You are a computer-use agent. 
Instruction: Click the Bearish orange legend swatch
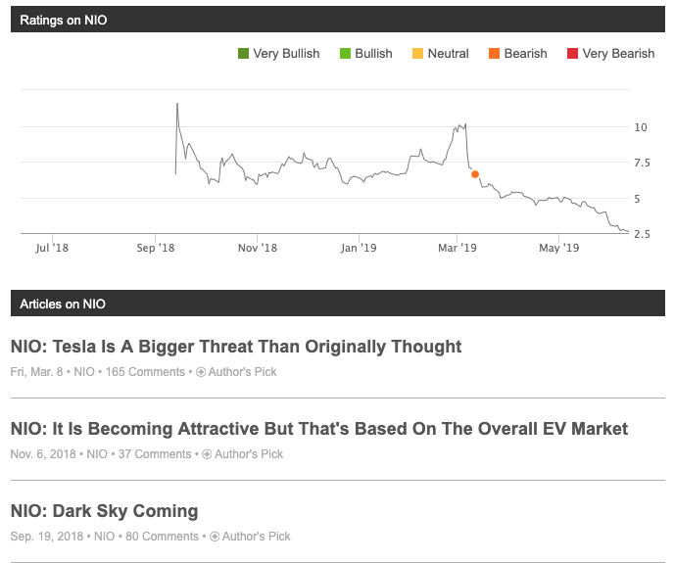pyautogui.click(x=495, y=54)
